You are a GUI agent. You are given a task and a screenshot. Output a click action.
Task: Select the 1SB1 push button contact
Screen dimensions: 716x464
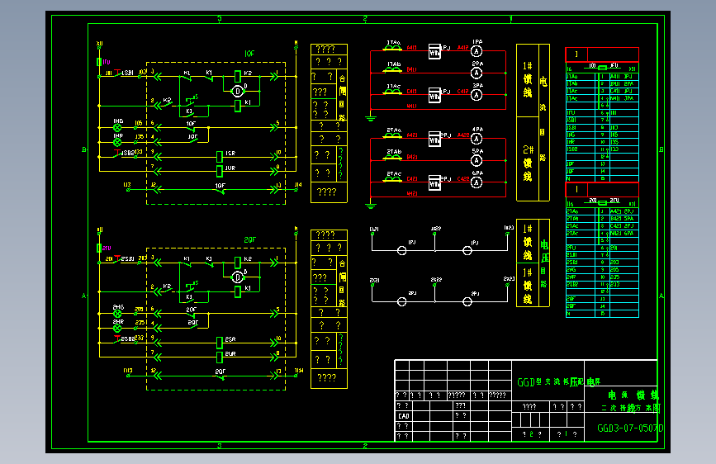(x=118, y=74)
